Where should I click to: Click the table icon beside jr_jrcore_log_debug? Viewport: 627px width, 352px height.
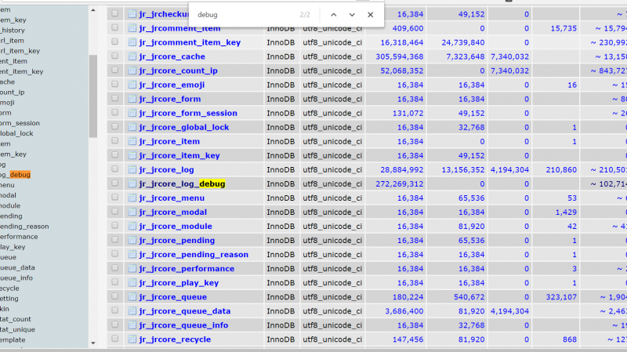(132, 183)
